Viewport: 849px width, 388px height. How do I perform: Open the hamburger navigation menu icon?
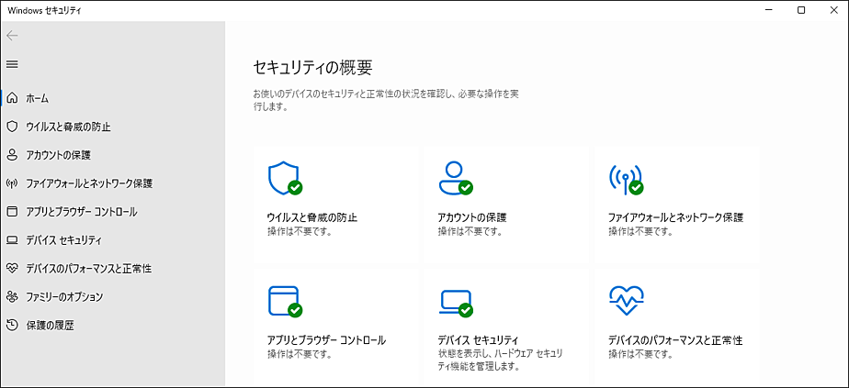pyautogui.click(x=12, y=64)
